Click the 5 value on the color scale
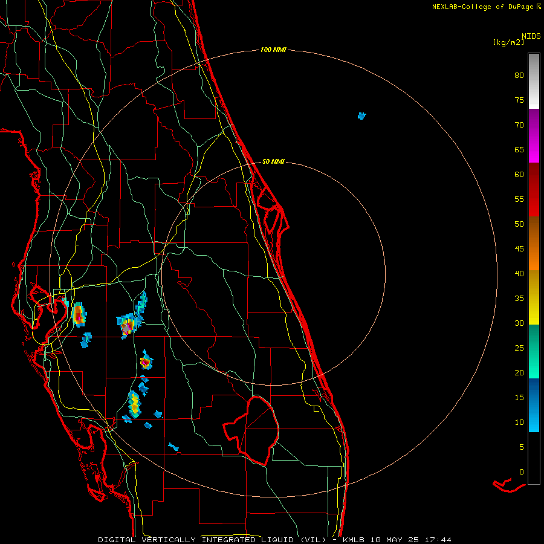The width and height of the screenshot is (544, 544). (x=522, y=447)
